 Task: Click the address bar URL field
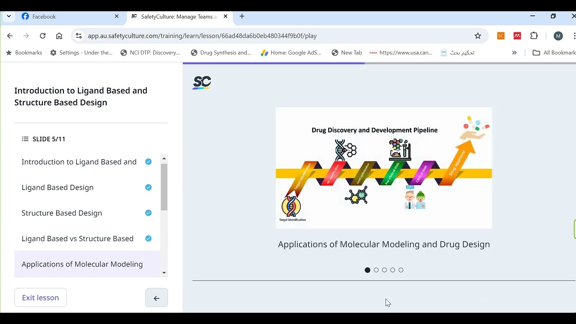coord(279,36)
